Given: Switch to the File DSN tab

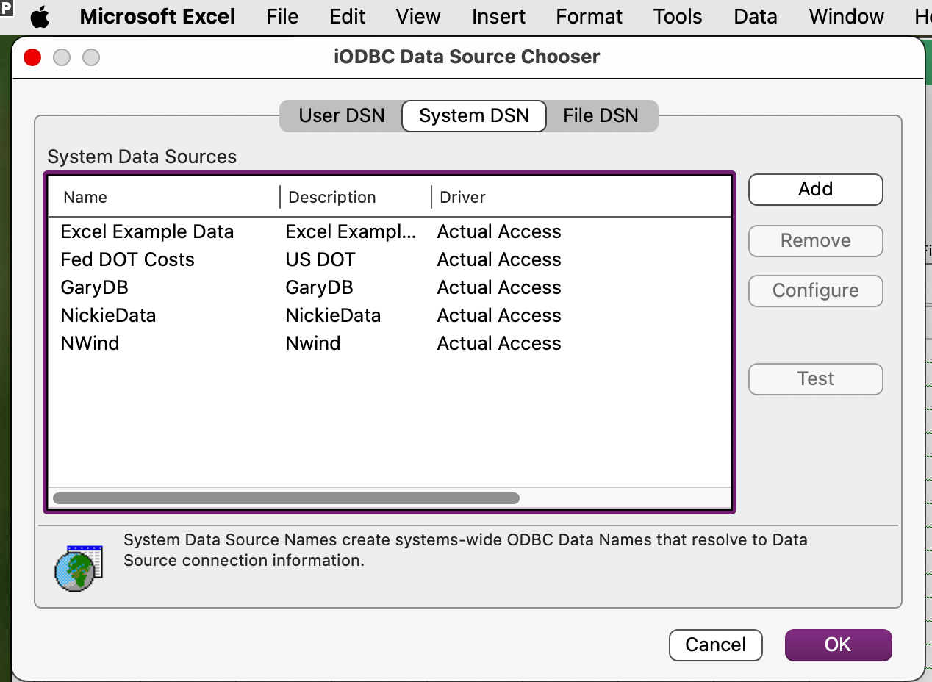Looking at the screenshot, I should coord(601,116).
